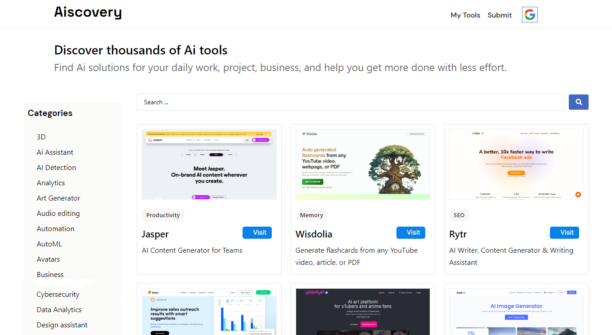Select the Cybersecurity category
This screenshot has height=335, width=612.
pos(58,295)
